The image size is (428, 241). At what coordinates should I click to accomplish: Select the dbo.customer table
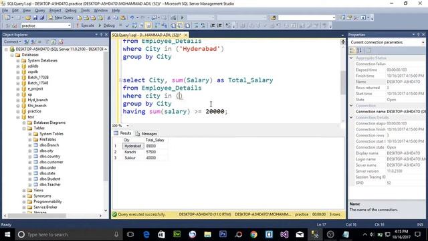tap(51, 162)
